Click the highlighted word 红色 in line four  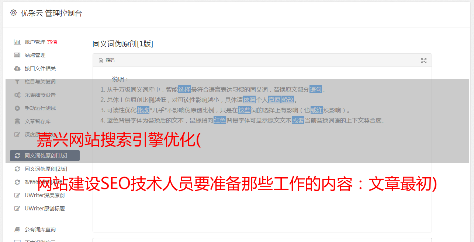220,120
